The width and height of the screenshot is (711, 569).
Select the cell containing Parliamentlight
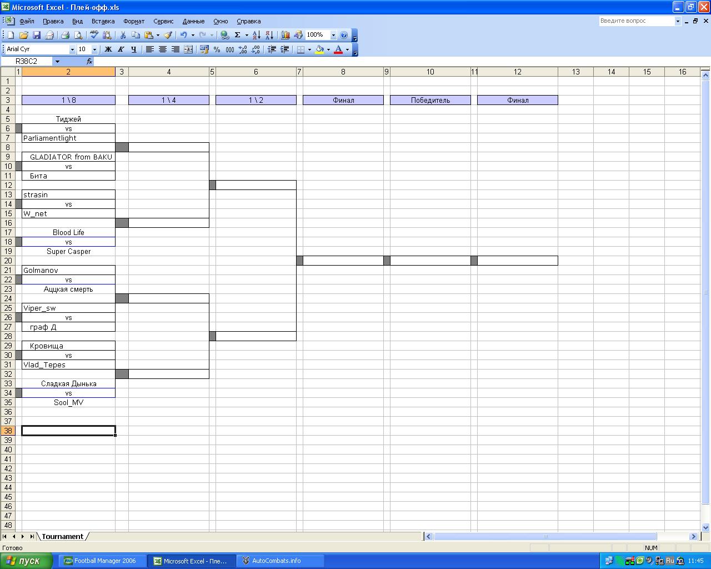[x=68, y=138]
